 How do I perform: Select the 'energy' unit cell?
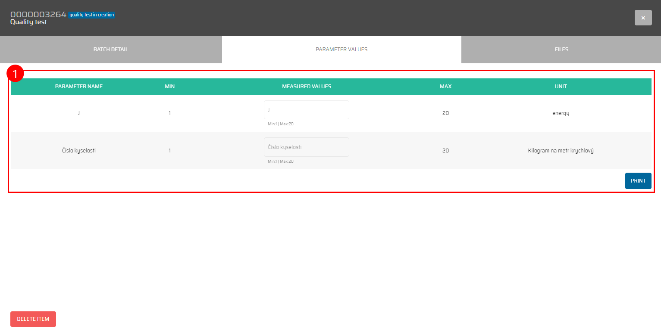point(561,113)
